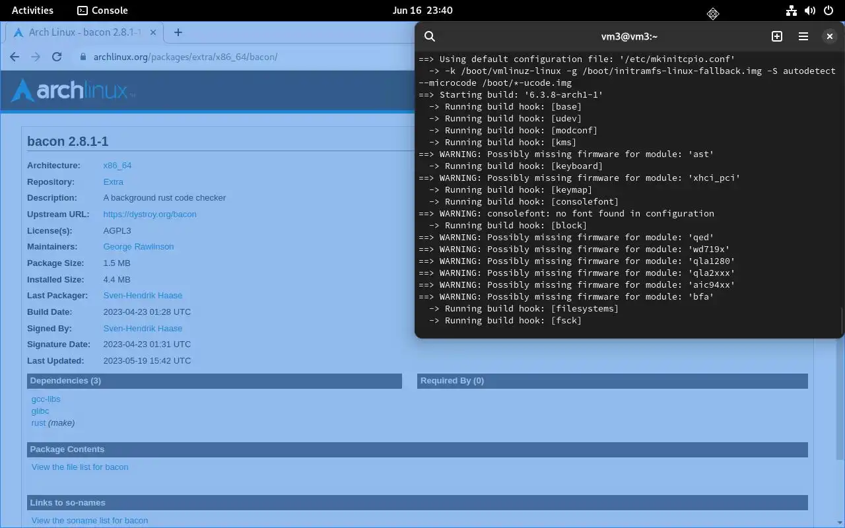The width and height of the screenshot is (845, 528).
Task: Open the clock showing Jun 16 23:40
Action: [x=422, y=11]
